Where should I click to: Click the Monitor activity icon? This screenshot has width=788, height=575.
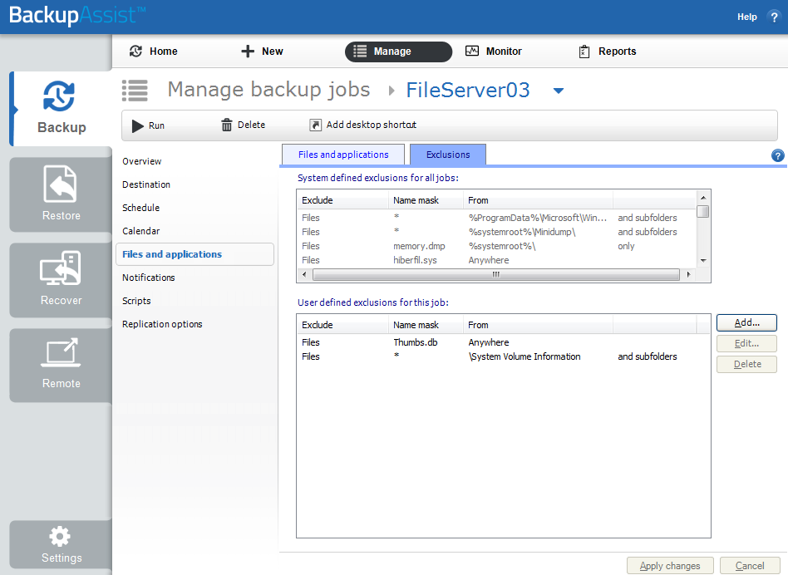coord(472,51)
